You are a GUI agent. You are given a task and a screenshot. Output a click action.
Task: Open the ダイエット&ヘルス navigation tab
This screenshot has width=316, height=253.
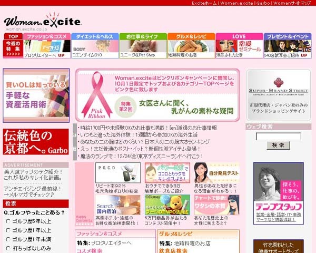click(x=95, y=36)
